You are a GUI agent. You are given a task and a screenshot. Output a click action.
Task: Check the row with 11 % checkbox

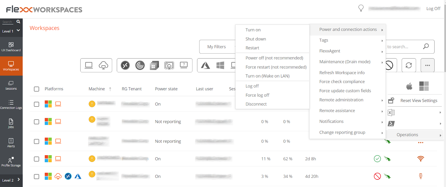(x=37, y=159)
